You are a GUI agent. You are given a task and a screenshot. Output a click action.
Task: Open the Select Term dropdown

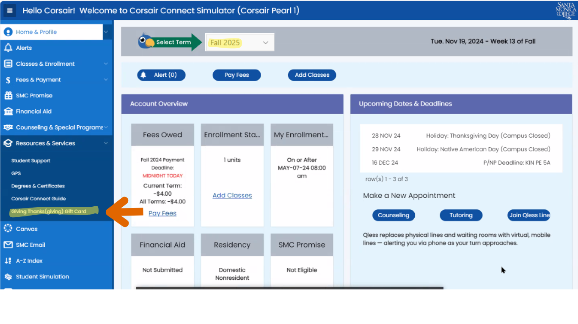click(239, 43)
